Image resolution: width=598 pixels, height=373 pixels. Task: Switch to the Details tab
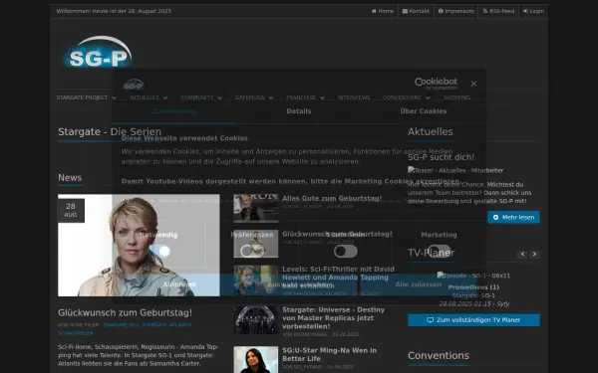[299, 111]
